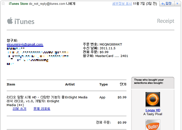
Task: Click the iTunes wordmark in header
Action: point(24,21)
